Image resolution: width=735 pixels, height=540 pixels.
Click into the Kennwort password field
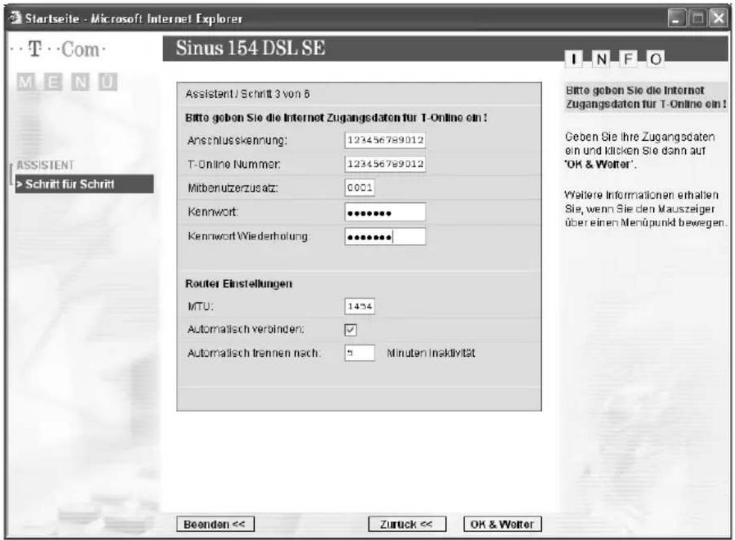(x=385, y=212)
